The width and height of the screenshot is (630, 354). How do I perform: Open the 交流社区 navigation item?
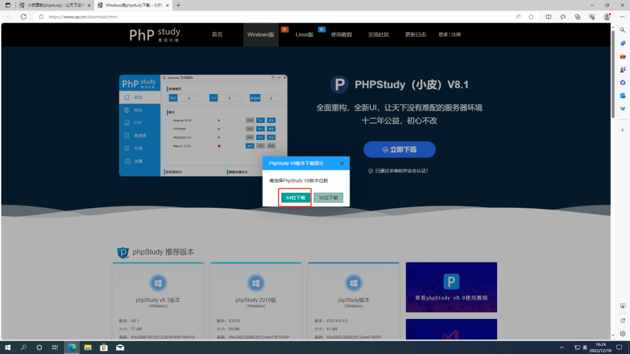(x=378, y=34)
